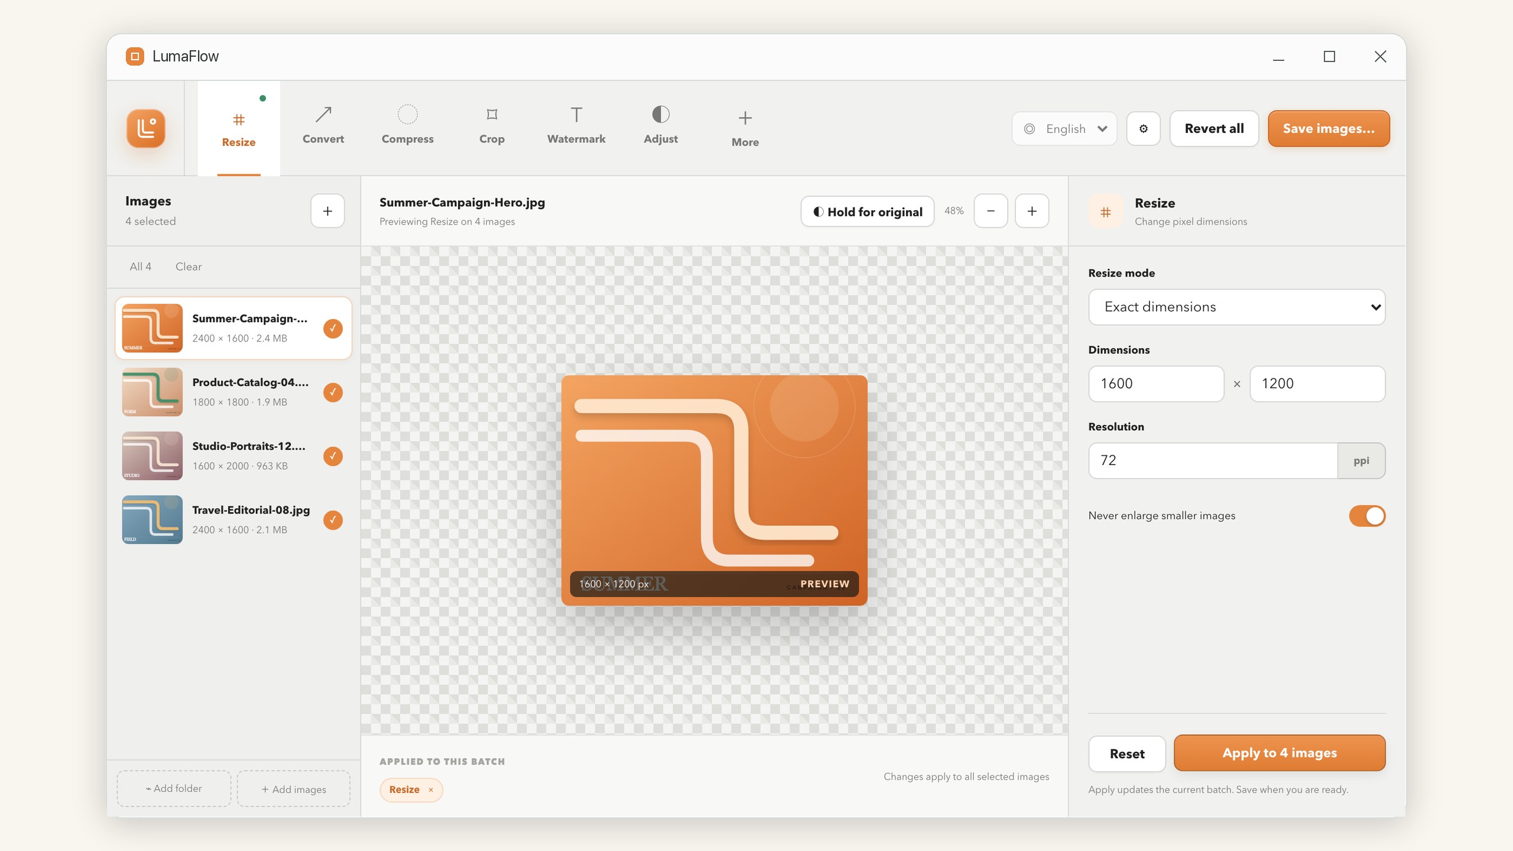Remove the Resize chip with its x
The image size is (1513, 851).
(x=431, y=790)
